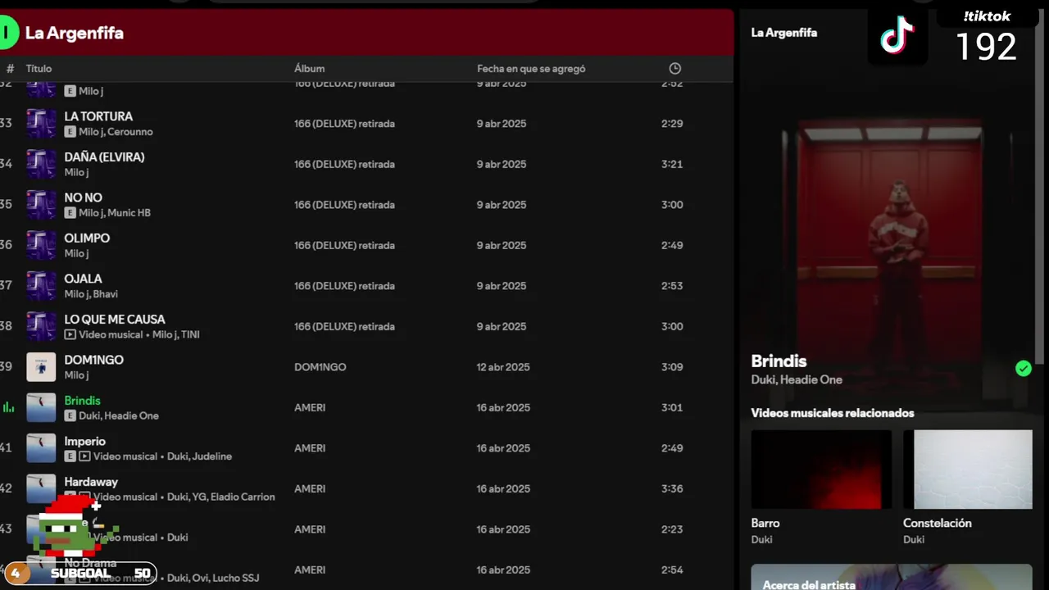Click DOM1NGO white album cover

[41, 367]
